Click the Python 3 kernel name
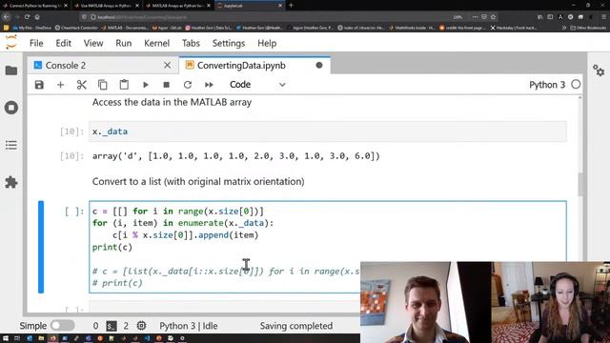The image size is (610, 343). [547, 85]
